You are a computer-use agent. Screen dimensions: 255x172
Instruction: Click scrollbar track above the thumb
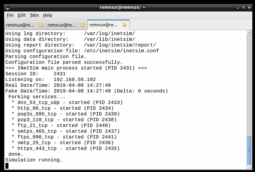[249, 85]
